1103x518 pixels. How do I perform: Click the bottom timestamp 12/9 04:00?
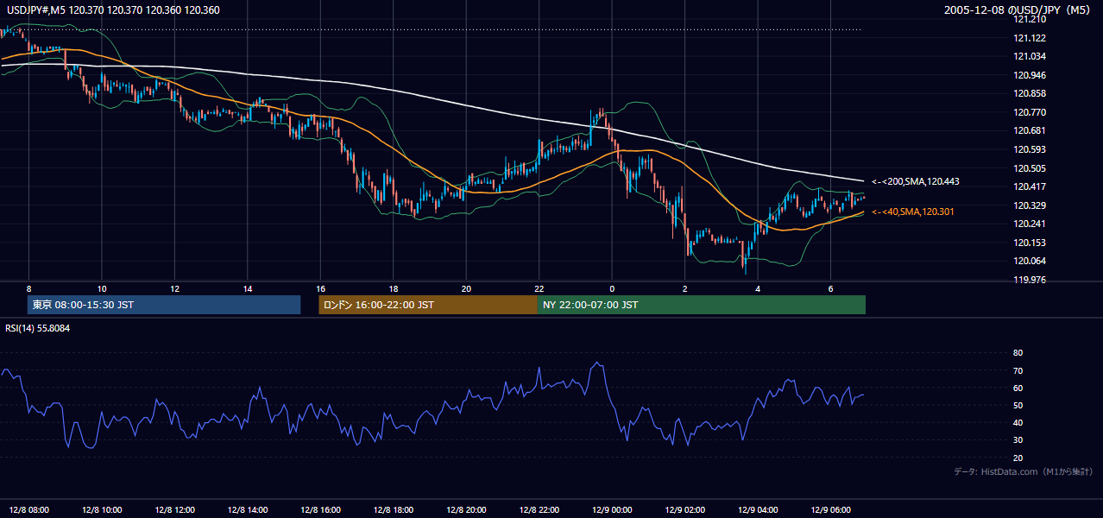click(x=758, y=509)
